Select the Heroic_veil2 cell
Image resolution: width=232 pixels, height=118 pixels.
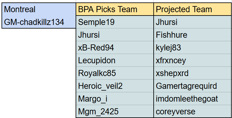(115, 86)
